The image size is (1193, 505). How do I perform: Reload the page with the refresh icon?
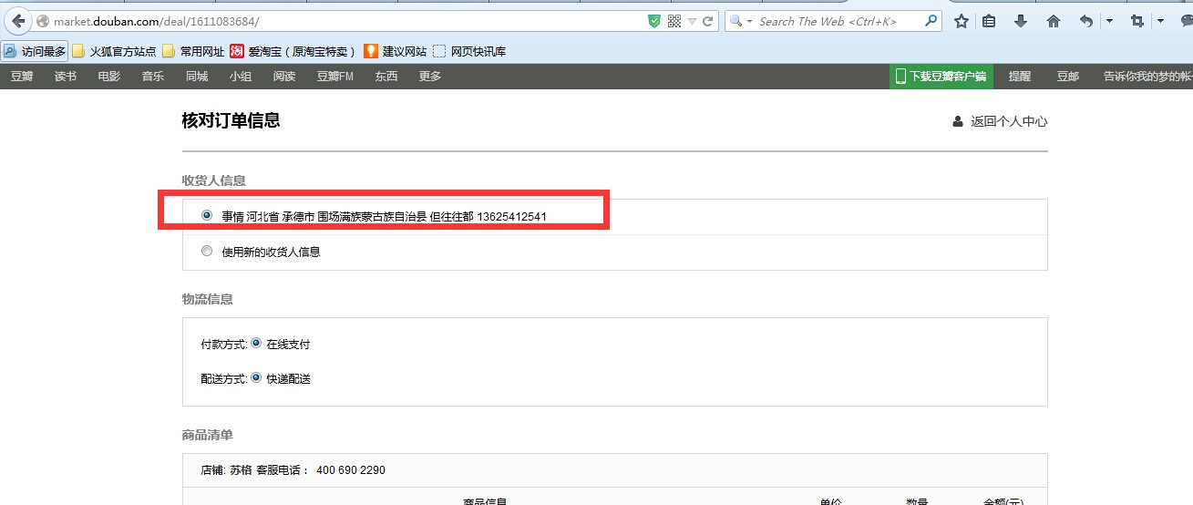pos(708,21)
